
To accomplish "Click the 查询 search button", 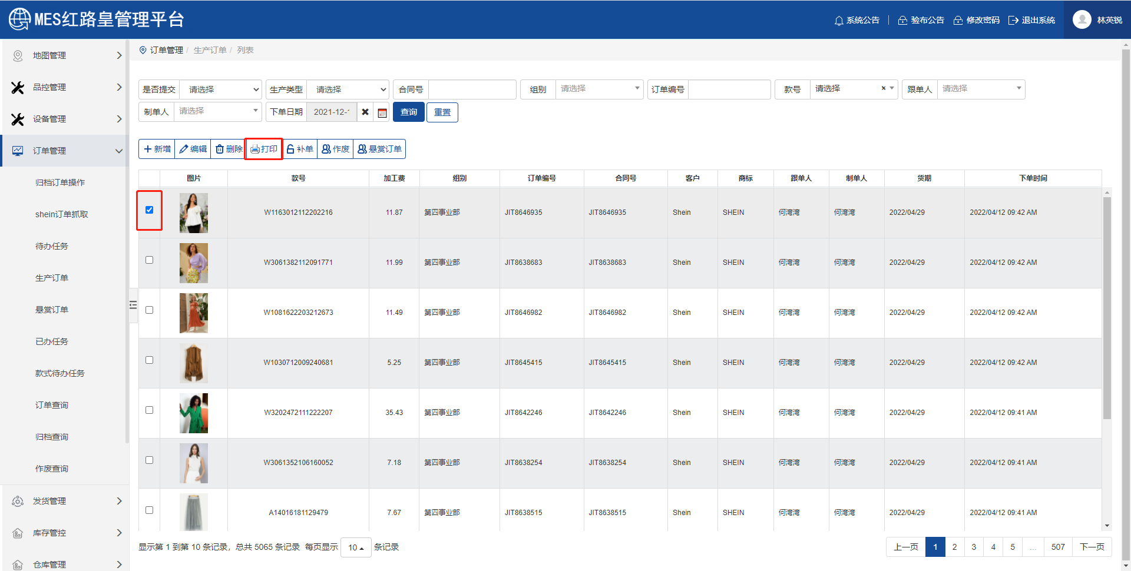I will [x=409, y=112].
